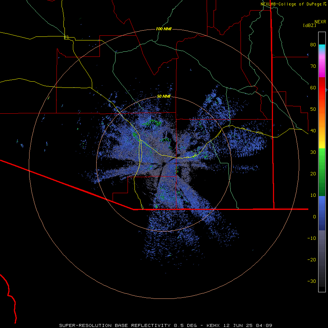
Task: Click the 12 JUN 25 04:09 timestamp
Action: (x=248, y=325)
